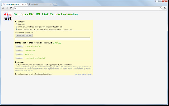Close the browser window
This screenshot has width=169, height=106.
point(165,1)
